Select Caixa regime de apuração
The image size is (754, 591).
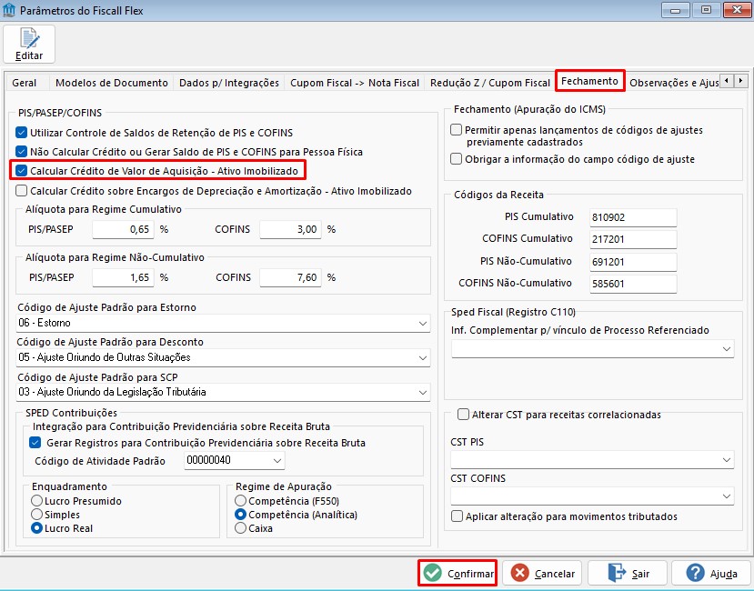(x=240, y=528)
